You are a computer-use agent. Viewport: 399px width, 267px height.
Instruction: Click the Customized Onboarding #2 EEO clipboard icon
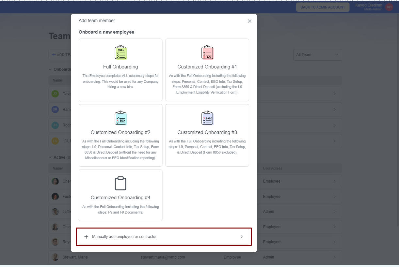pyautogui.click(x=120, y=118)
